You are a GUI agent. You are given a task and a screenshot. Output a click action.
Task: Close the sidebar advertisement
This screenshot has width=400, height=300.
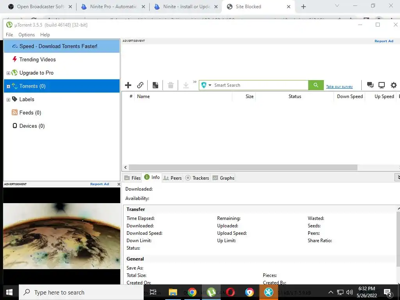tap(119, 184)
